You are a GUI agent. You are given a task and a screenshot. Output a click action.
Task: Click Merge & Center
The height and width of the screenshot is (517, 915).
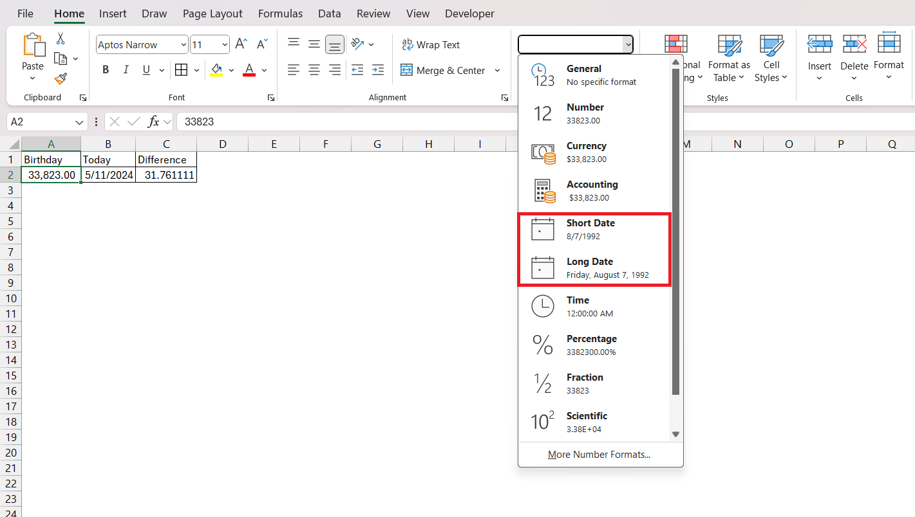pos(443,70)
